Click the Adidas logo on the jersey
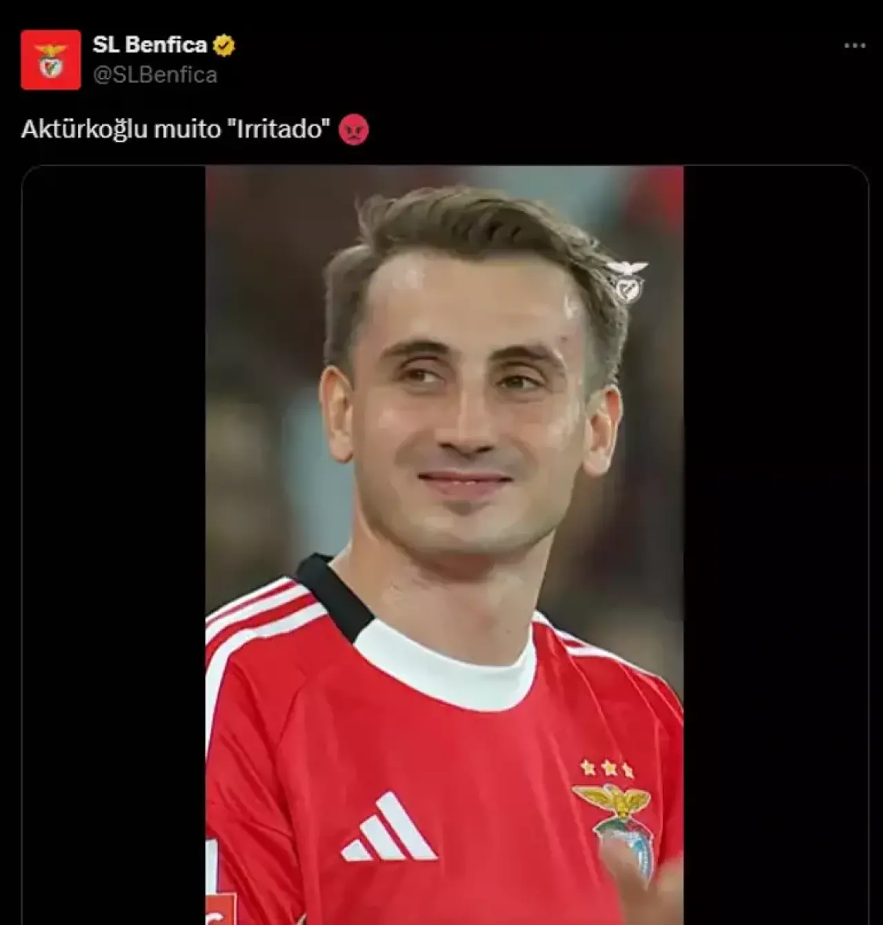Image resolution: width=883 pixels, height=925 pixels. (x=388, y=829)
